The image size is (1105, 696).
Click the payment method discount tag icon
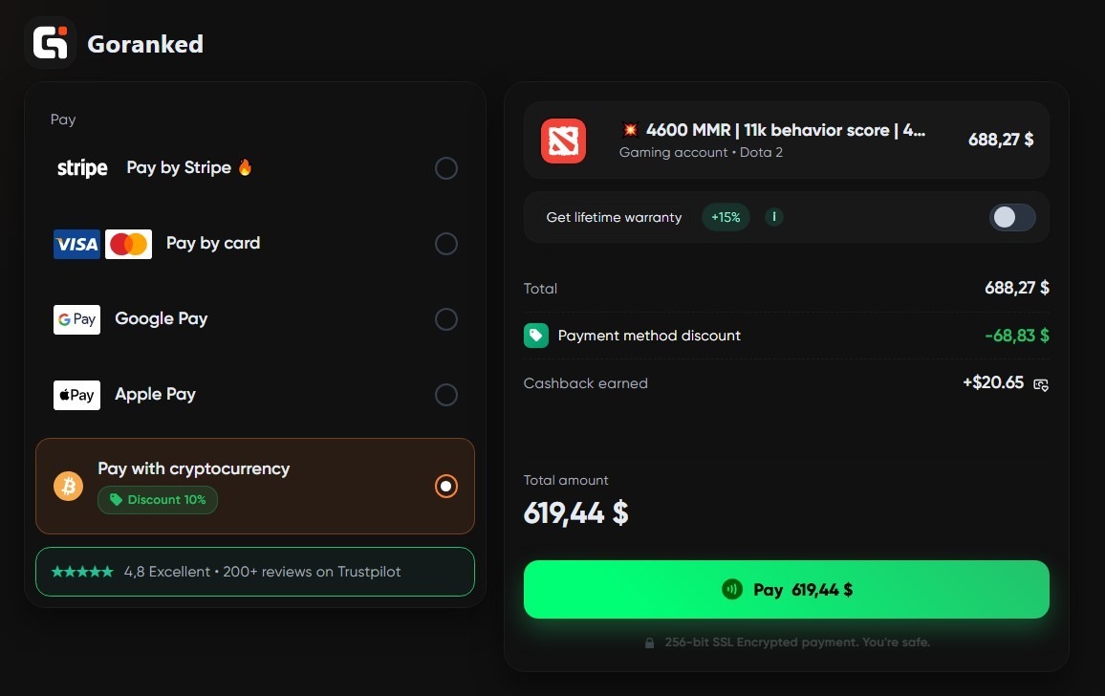pos(535,336)
